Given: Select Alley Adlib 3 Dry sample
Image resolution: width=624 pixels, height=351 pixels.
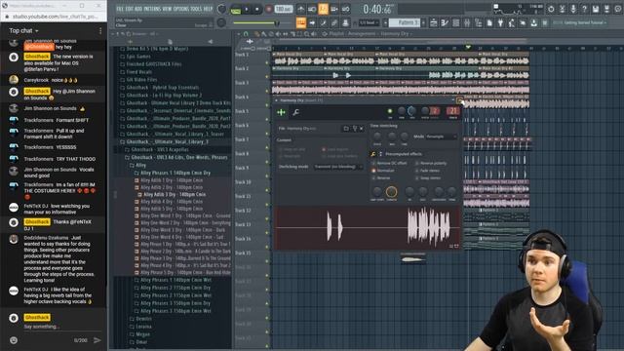Looking at the screenshot, I should [174, 195].
